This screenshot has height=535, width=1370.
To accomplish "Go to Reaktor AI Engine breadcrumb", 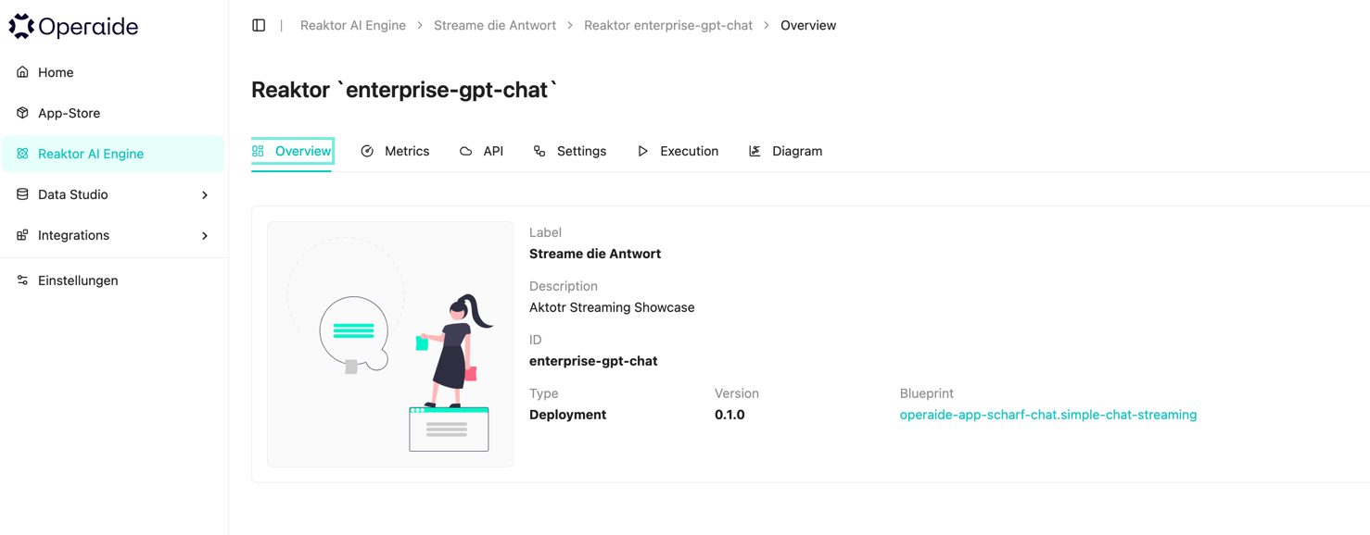I will (x=353, y=26).
